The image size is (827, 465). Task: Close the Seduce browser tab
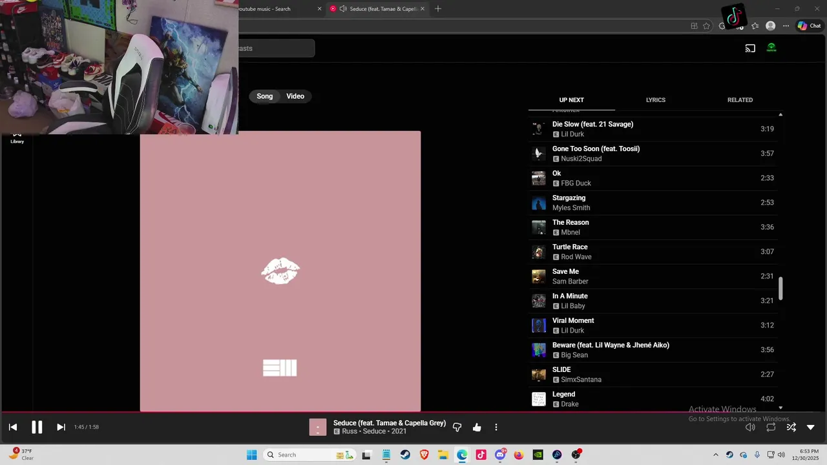423,9
